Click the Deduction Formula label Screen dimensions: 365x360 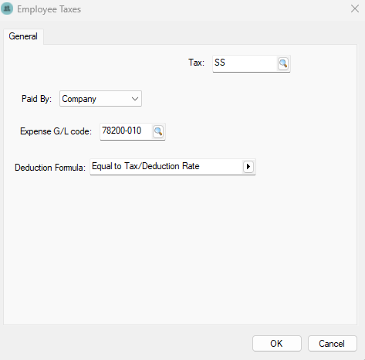pyautogui.click(x=50, y=168)
